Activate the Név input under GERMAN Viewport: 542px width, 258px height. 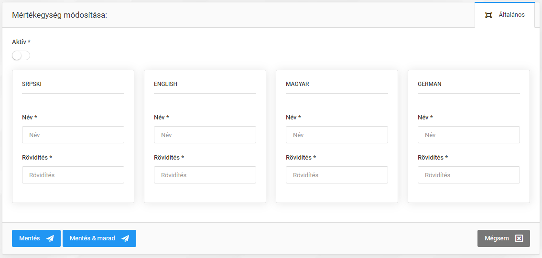coord(469,135)
